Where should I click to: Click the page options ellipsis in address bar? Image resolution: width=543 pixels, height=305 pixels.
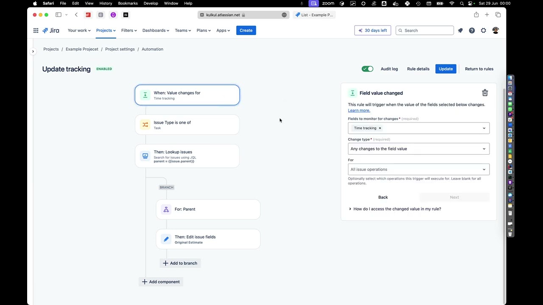(284, 15)
